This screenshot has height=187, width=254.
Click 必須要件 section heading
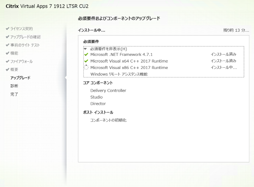coord(91,41)
